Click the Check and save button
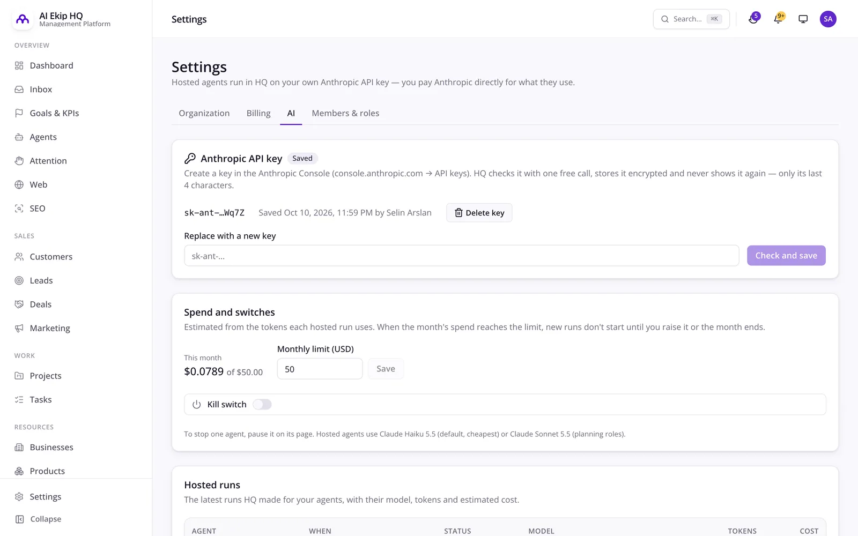Screen dimensions: 858x536 pos(786,256)
